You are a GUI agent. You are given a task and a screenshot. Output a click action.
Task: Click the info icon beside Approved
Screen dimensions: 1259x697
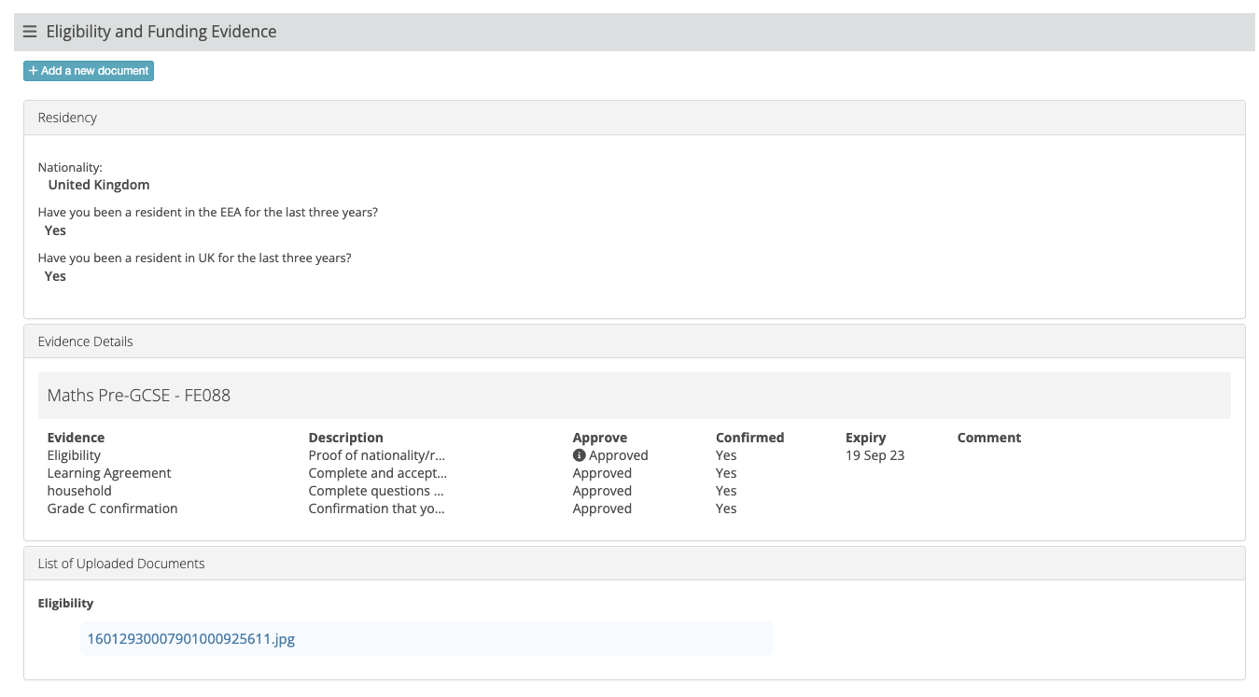pos(579,455)
